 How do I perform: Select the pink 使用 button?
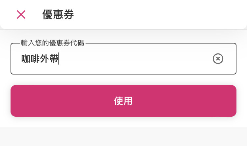[x=123, y=101]
